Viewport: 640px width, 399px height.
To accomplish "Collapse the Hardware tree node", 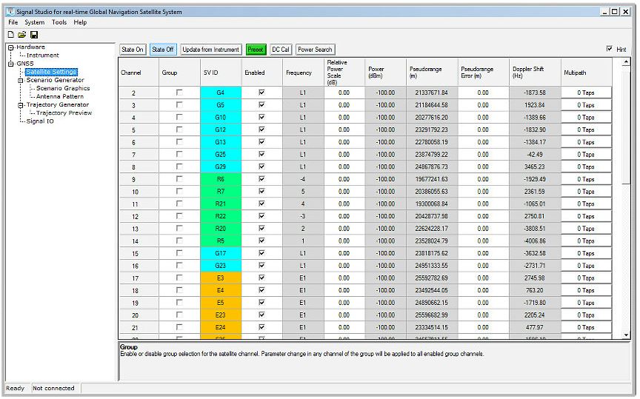I will coord(11,47).
